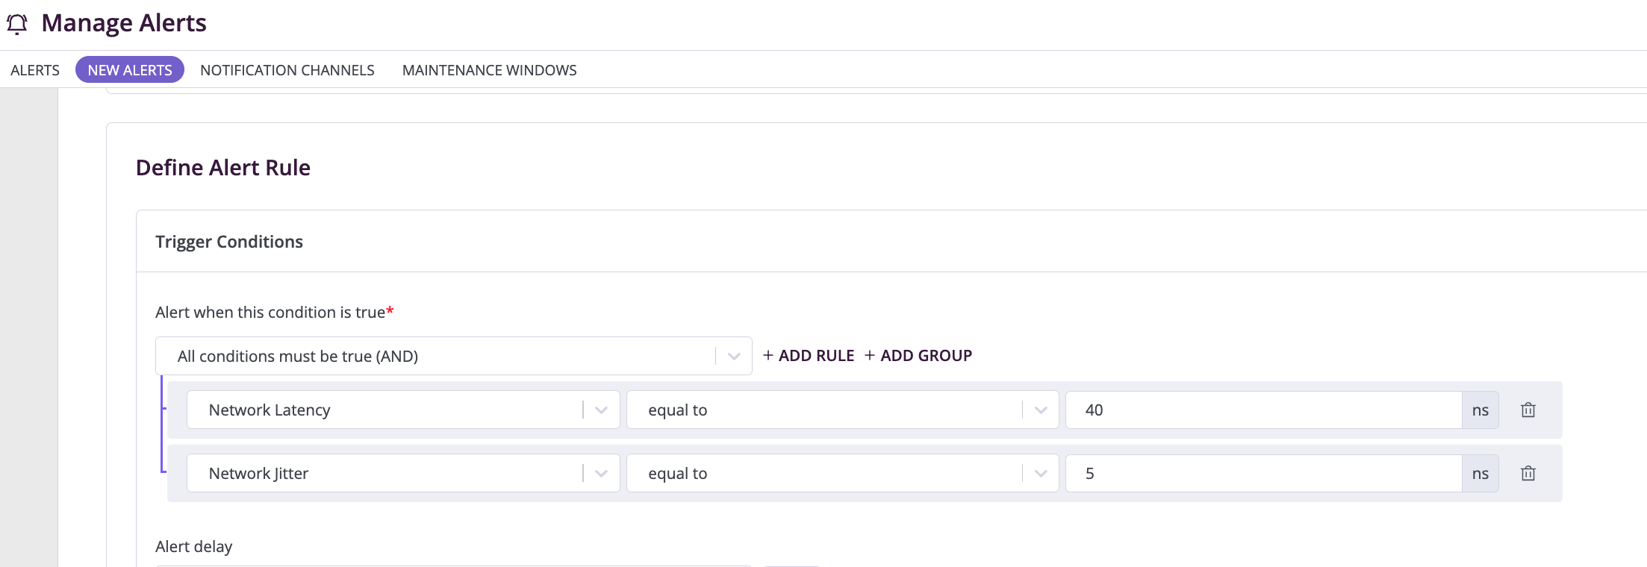Click the threshold field containing 40
This screenshot has width=1647, height=567.
tap(1262, 410)
